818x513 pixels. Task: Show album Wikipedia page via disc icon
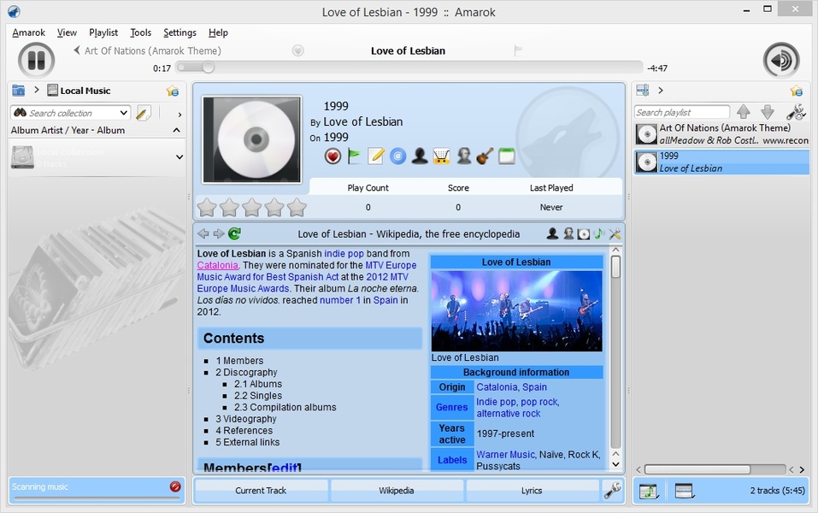click(x=584, y=233)
